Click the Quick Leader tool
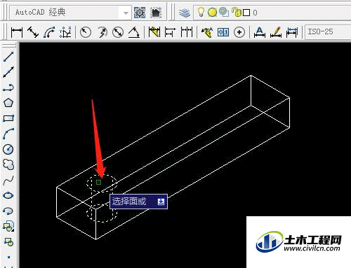Screen dimensions: 351x268 (x=207, y=32)
